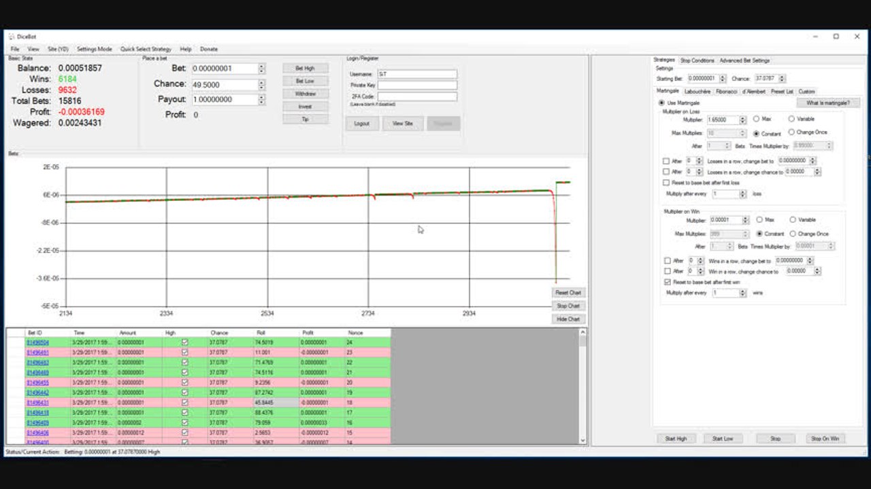The width and height of the screenshot is (871, 489).
Task: Click the Stop betting button
Action: click(x=775, y=439)
